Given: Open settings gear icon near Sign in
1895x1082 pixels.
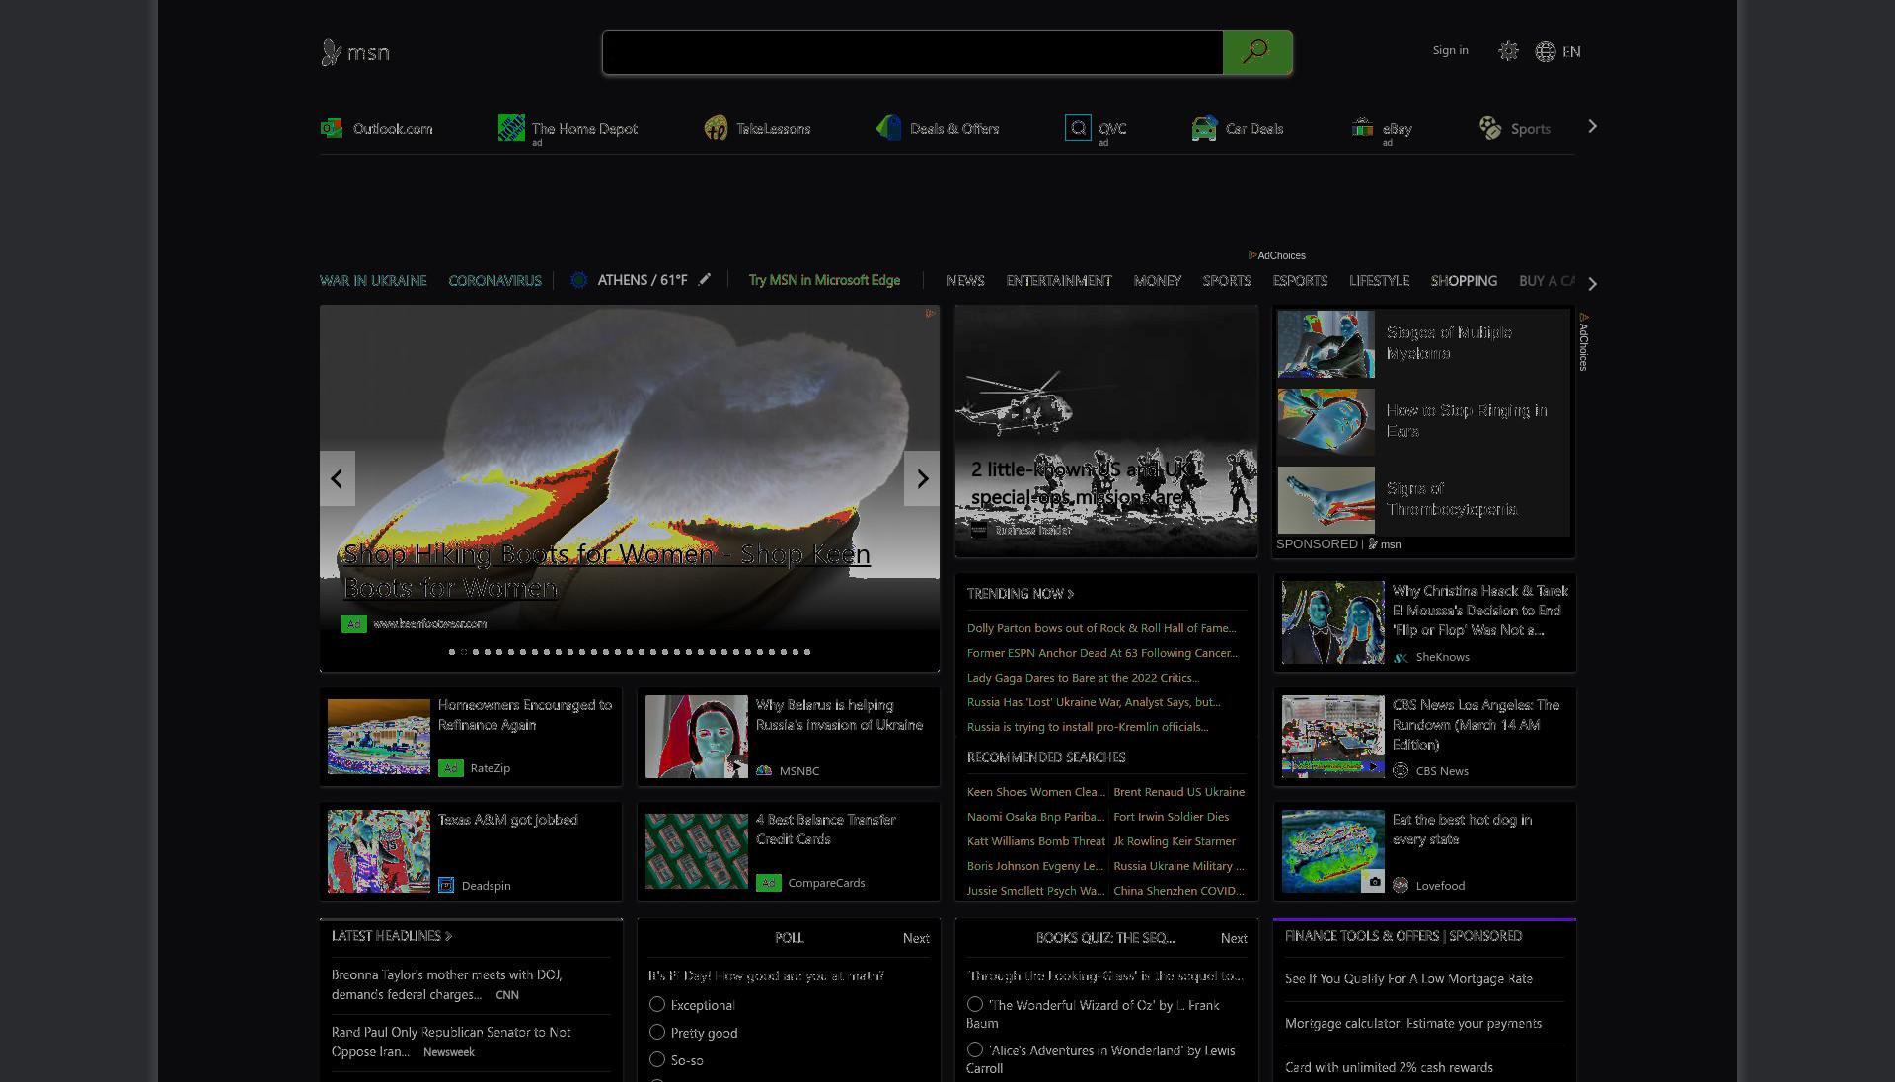Looking at the screenshot, I should (x=1508, y=51).
